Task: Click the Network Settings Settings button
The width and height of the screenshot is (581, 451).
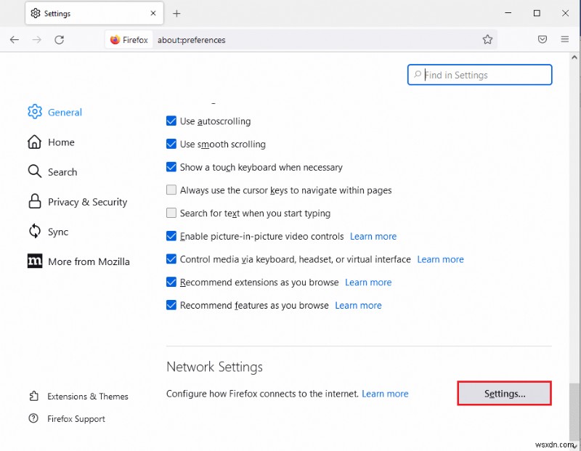Action: click(x=504, y=393)
